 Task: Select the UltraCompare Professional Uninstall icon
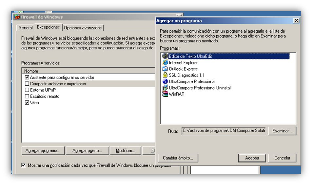(165, 88)
